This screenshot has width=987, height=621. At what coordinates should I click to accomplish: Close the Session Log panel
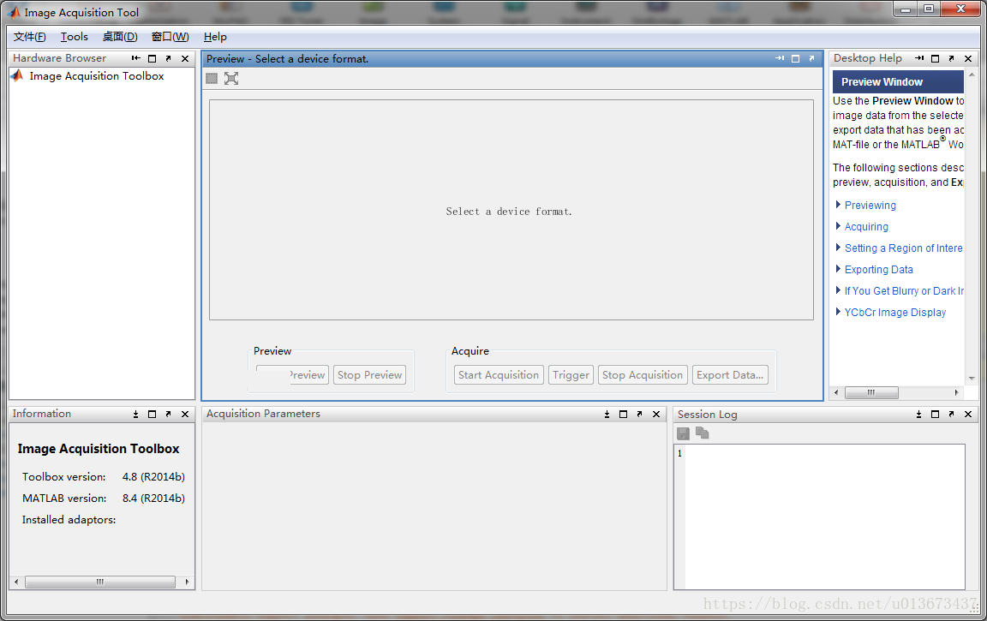[x=968, y=414]
